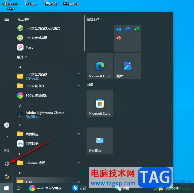This screenshot has height=193, width=194.
Task: Open Outlook icon in Office tile folder
Action: (119, 29)
